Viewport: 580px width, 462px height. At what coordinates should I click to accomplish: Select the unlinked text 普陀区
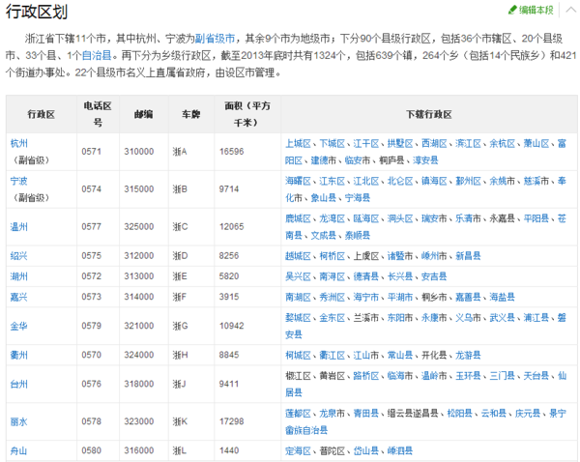(333, 451)
